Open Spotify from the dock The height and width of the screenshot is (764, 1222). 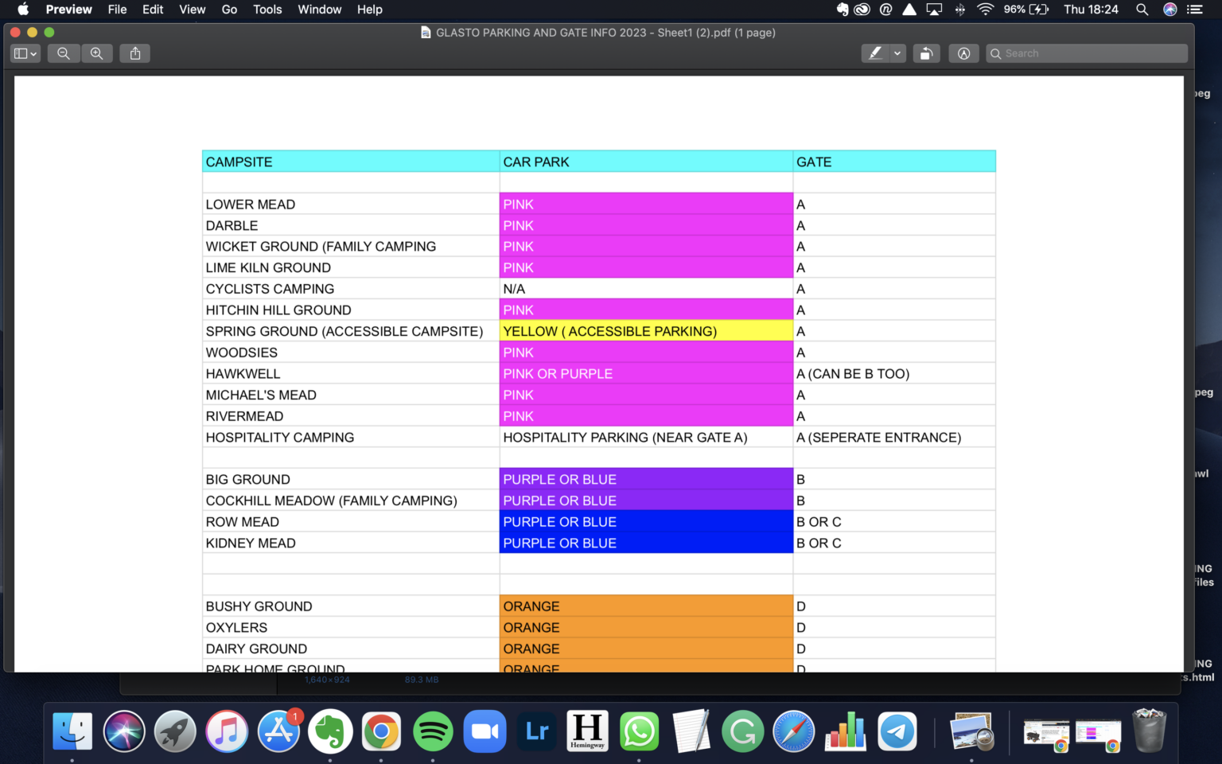(x=433, y=731)
